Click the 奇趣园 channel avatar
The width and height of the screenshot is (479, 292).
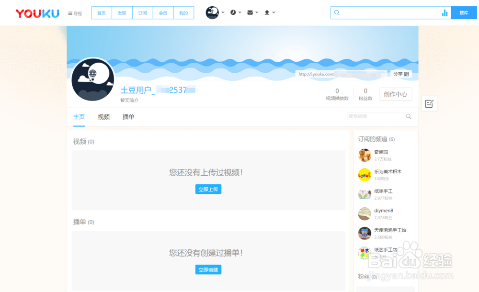[x=365, y=155]
